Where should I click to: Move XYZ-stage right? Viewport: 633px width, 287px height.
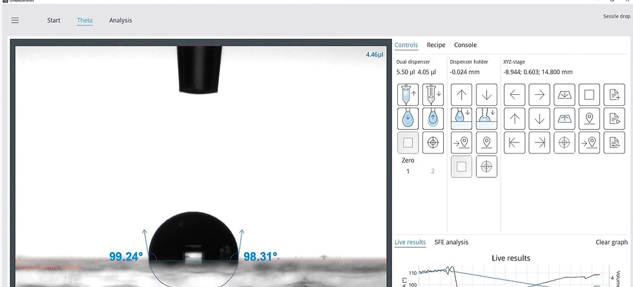[539, 94]
